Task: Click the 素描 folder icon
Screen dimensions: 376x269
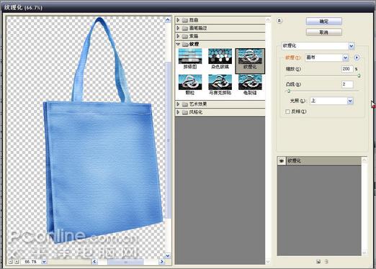Action: (x=185, y=37)
